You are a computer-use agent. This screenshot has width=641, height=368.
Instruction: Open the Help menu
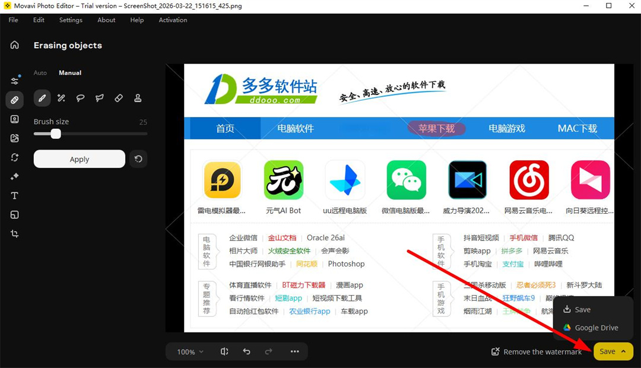pyautogui.click(x=137, y=20)
